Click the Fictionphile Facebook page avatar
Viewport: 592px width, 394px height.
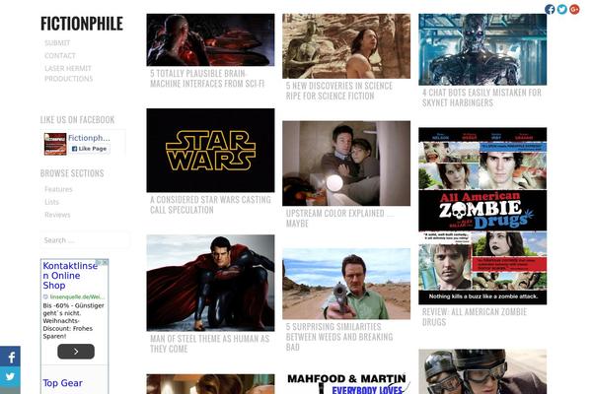[55, 144]
